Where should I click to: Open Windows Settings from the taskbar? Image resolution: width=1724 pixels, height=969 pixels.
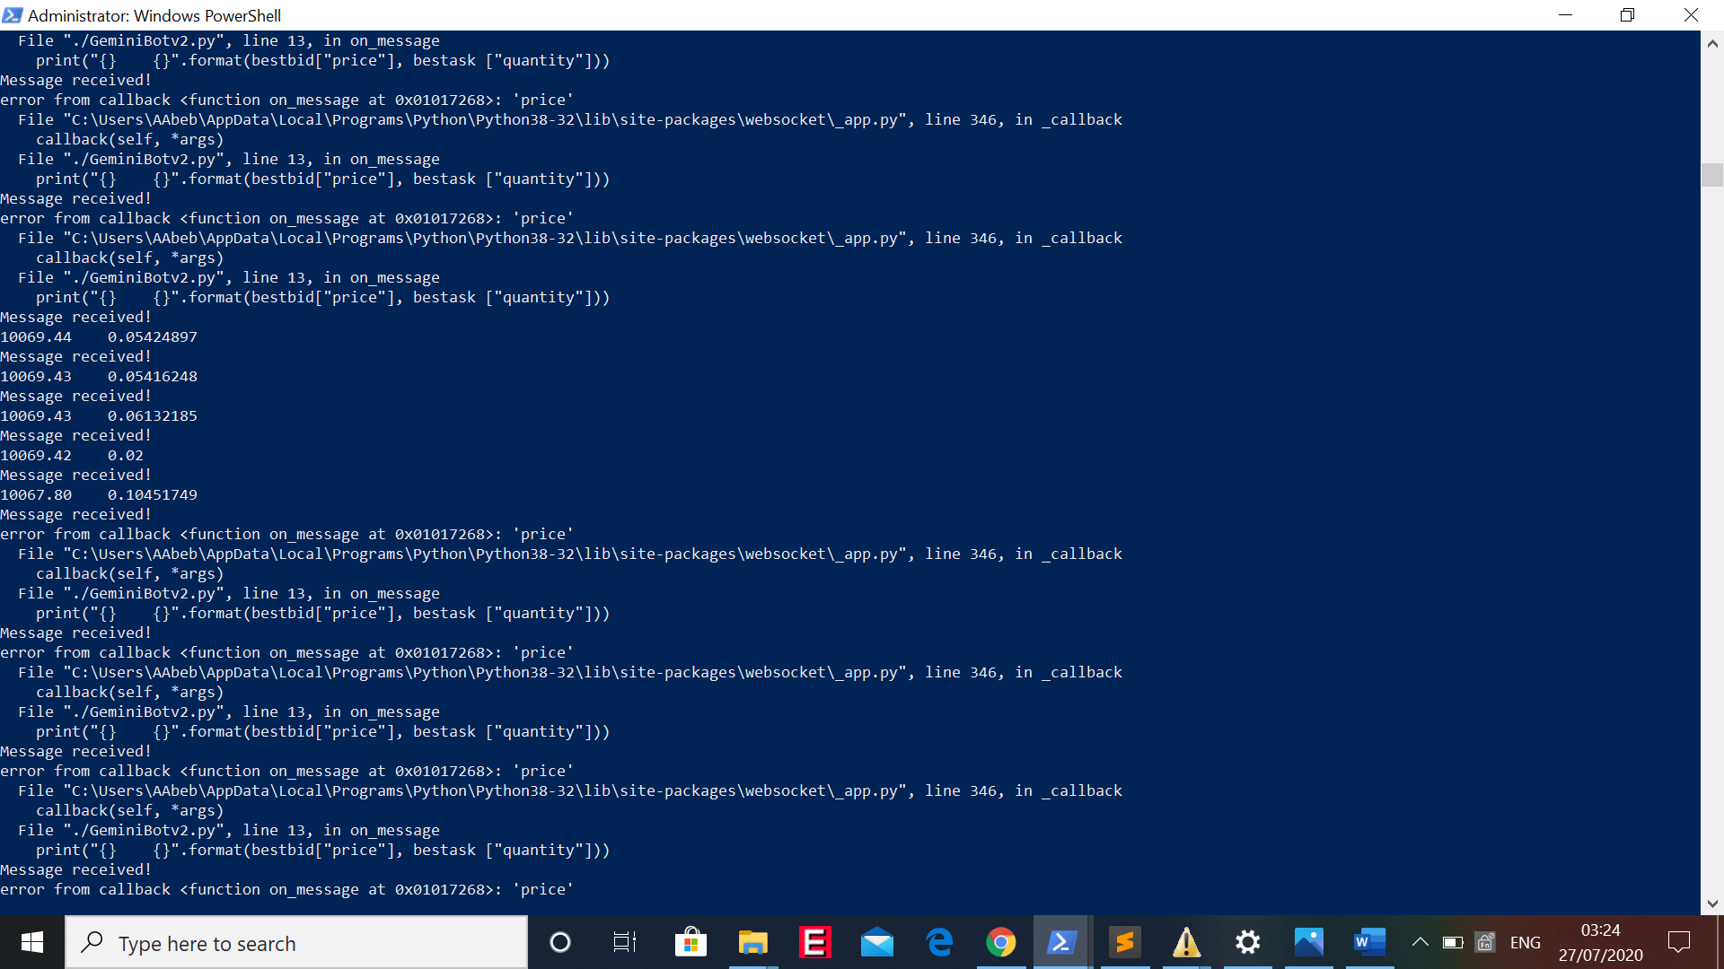click(x=1247, y=942)
